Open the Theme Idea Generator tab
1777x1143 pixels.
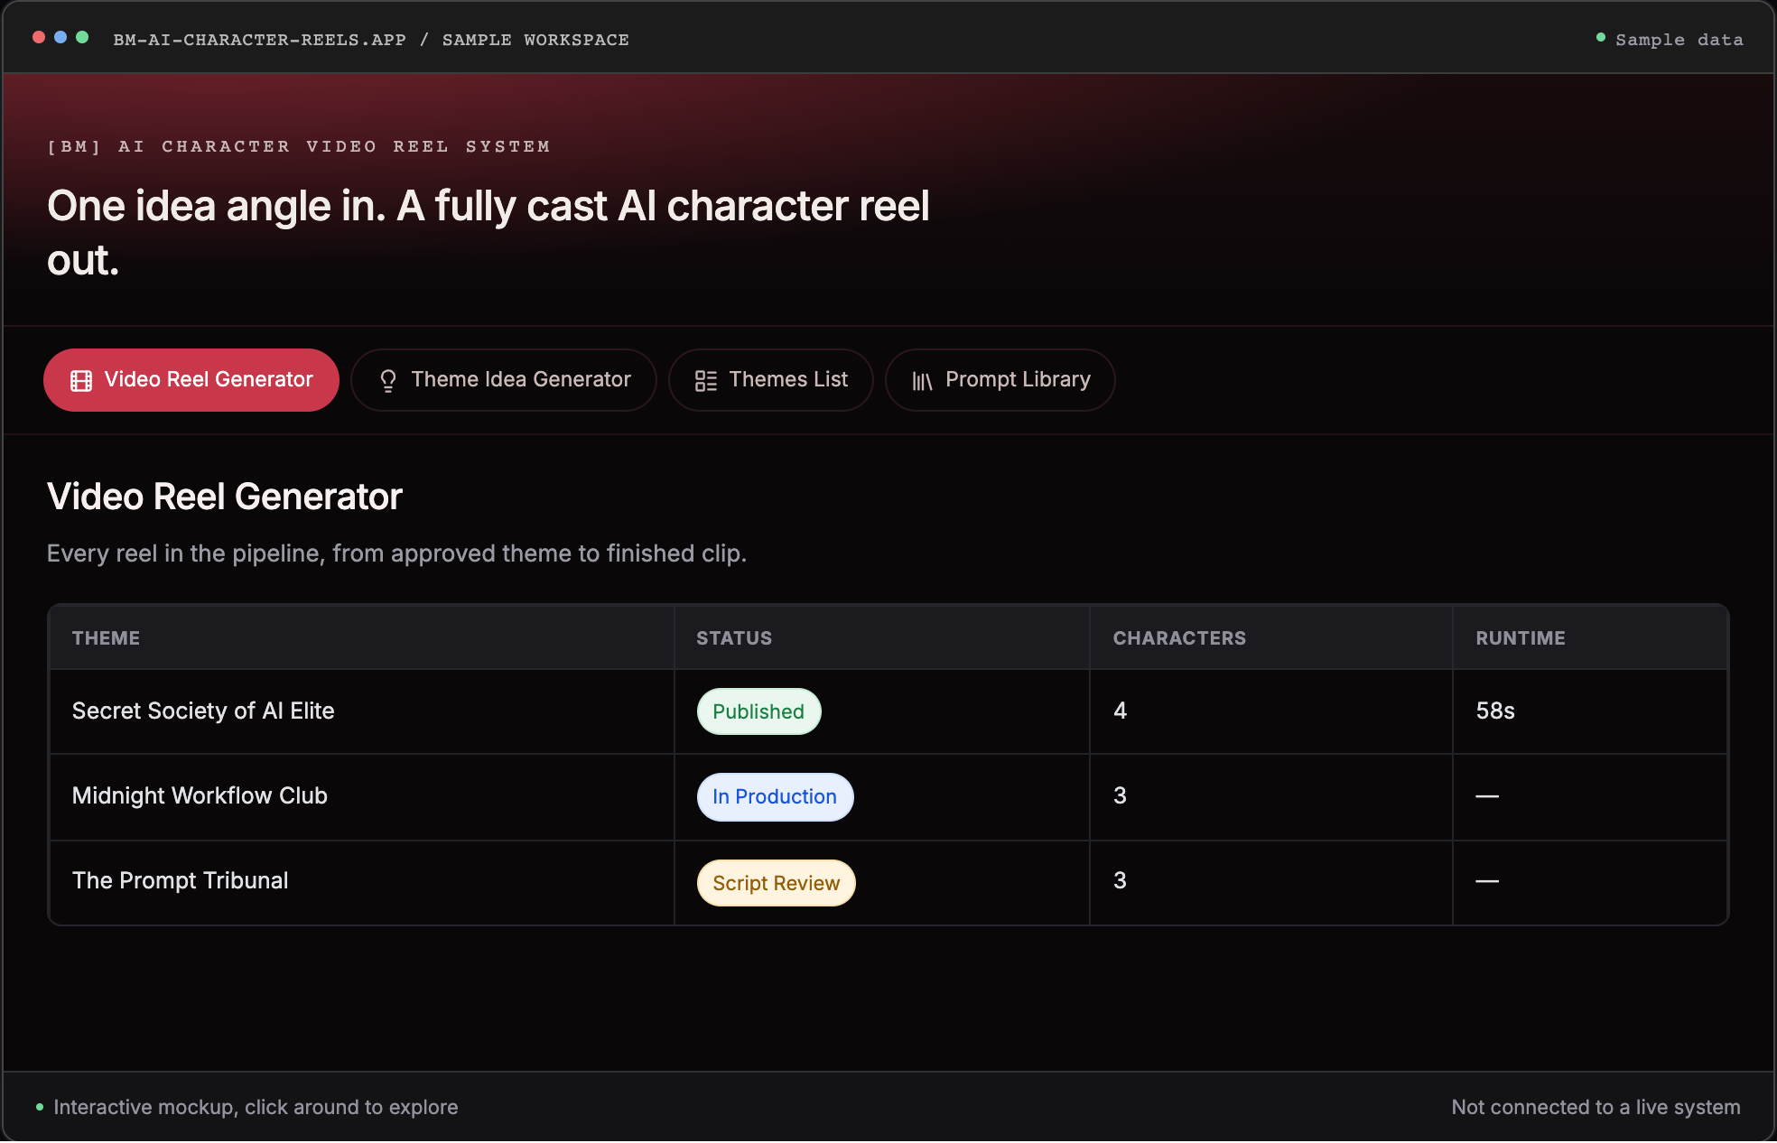pyautogui.click(x=504, y=380)
